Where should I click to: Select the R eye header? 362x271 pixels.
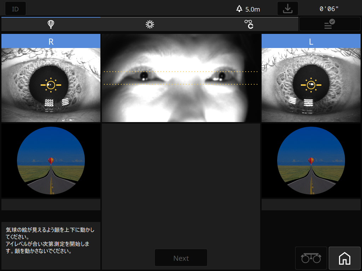(51, 41)
